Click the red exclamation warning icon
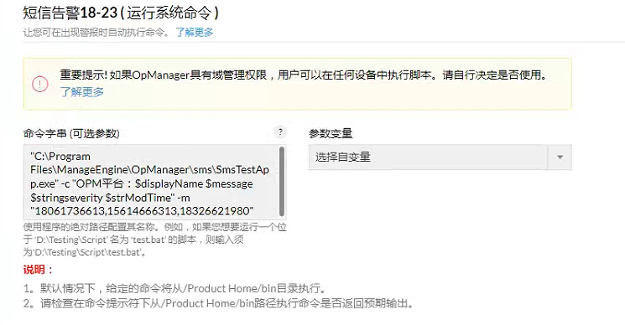625x325 pixels. [x=40, y=84]
